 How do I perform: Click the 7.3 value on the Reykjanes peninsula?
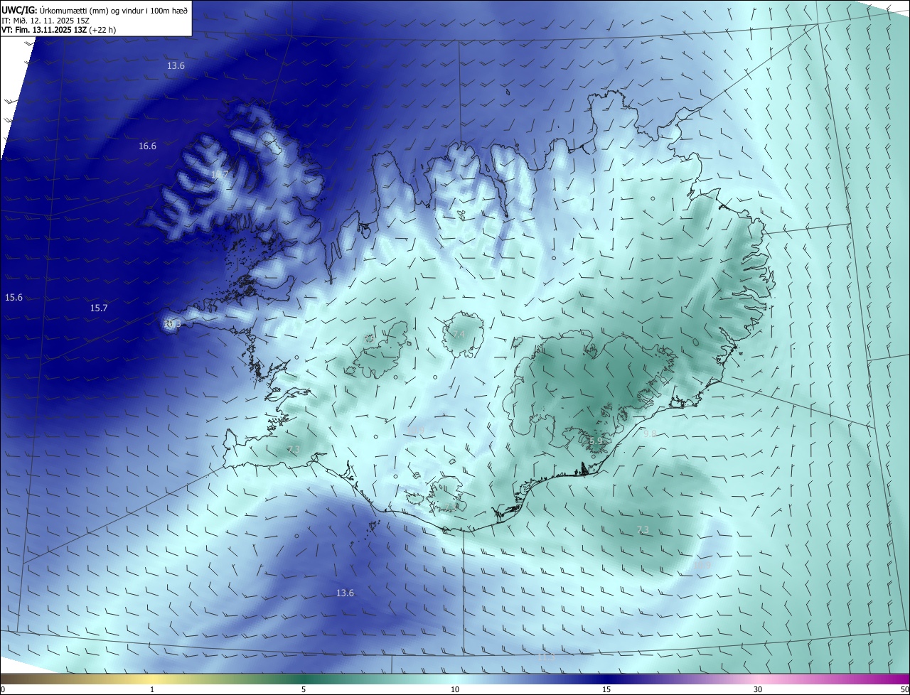(x=293, y=449)
